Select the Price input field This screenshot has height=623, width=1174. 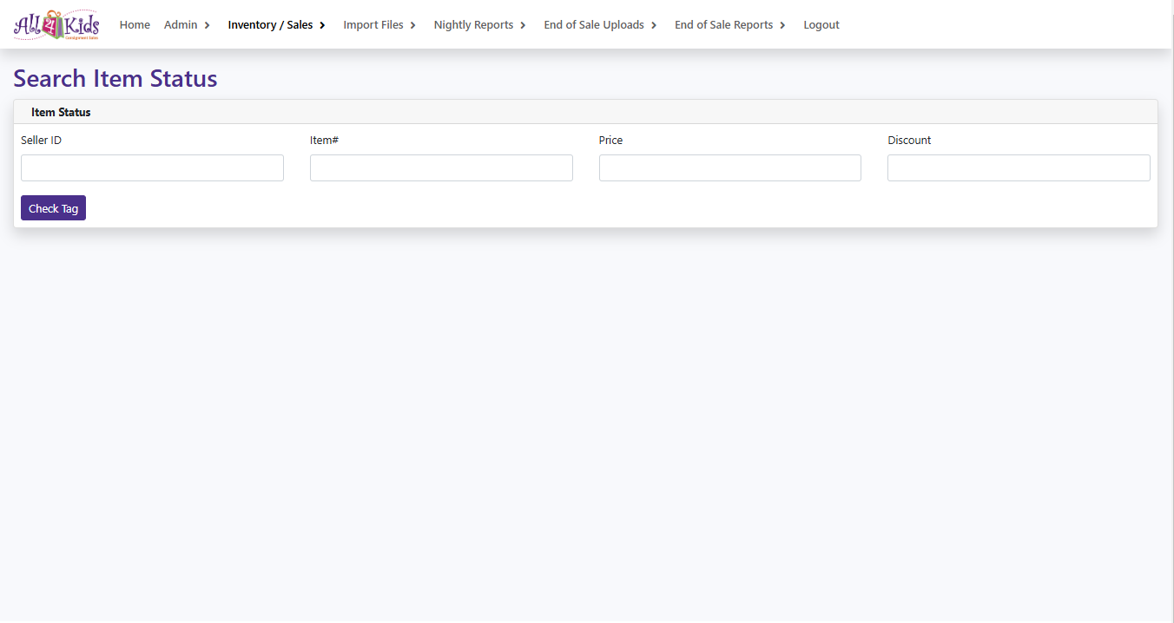(x=729, y=167)
